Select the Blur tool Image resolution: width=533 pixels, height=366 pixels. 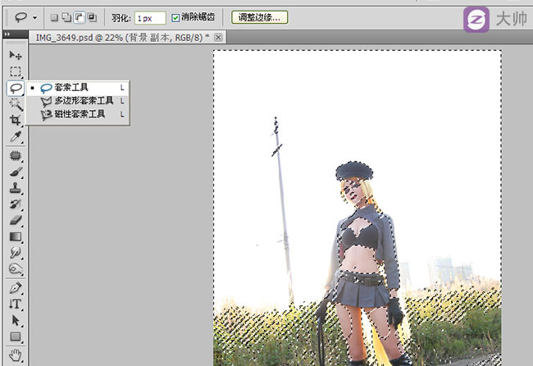coord(16,253)
